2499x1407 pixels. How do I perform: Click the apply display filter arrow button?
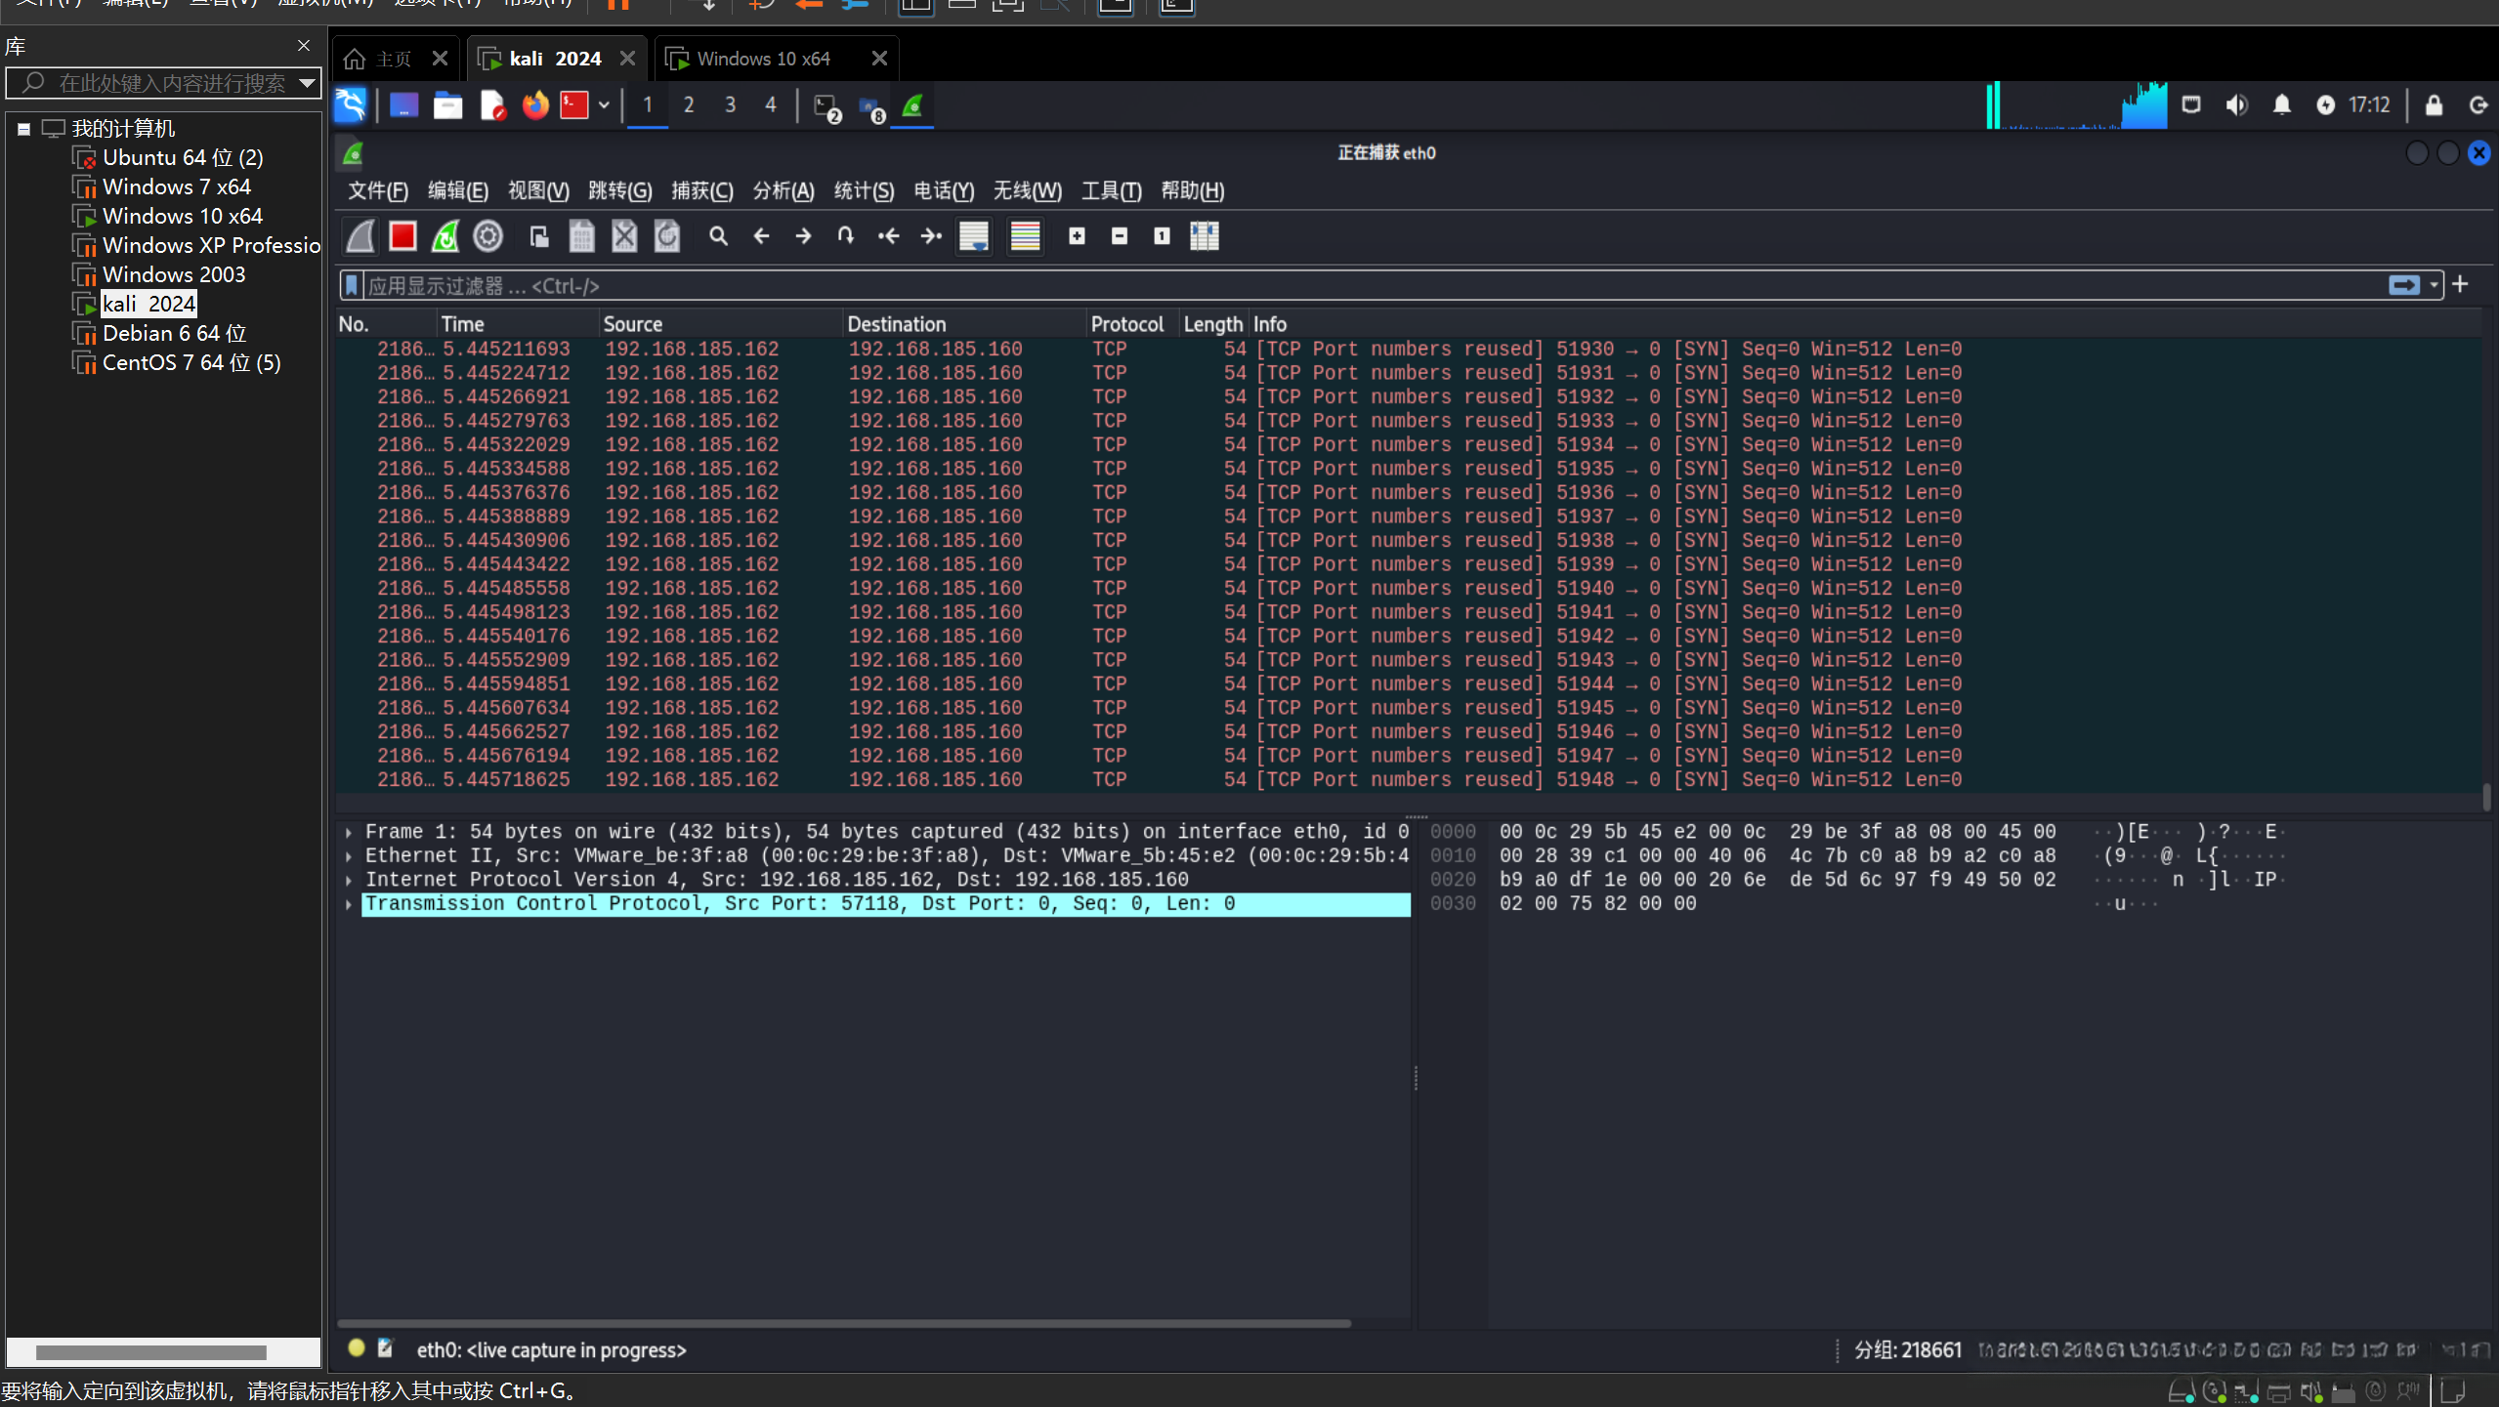point(2404,285)
